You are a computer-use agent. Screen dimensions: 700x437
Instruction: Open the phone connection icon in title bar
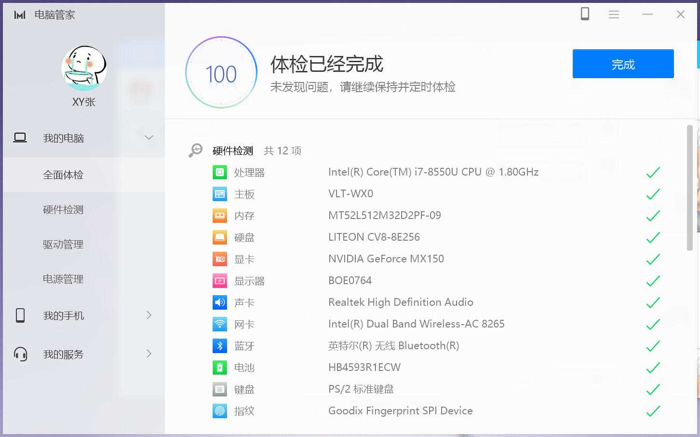pos(585,14)
